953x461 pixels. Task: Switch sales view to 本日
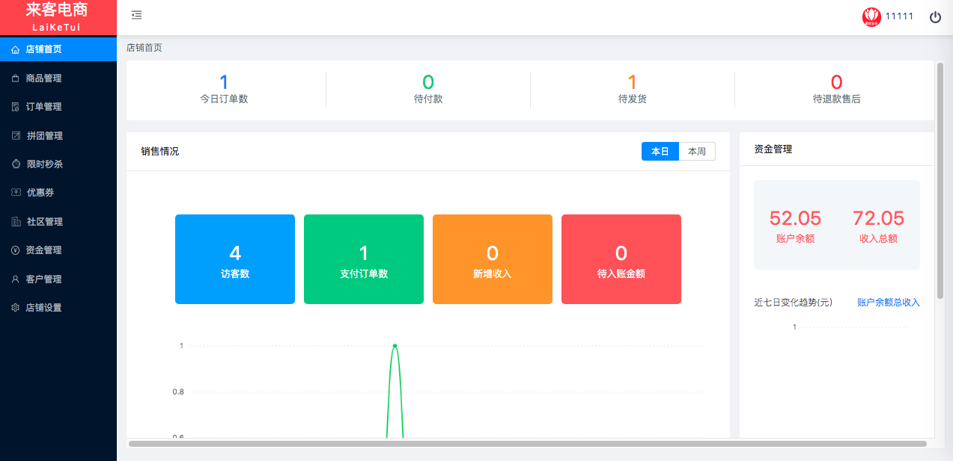(660, 152)
